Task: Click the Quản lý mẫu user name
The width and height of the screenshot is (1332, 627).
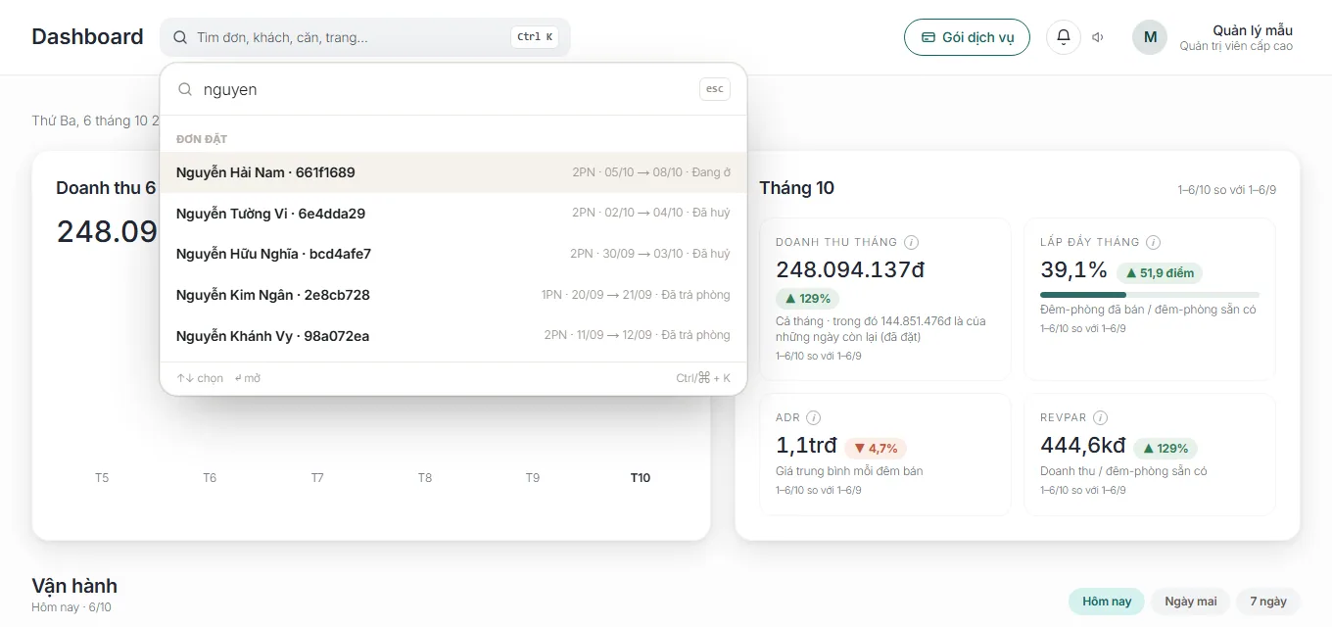Action: coord(1253,30)
